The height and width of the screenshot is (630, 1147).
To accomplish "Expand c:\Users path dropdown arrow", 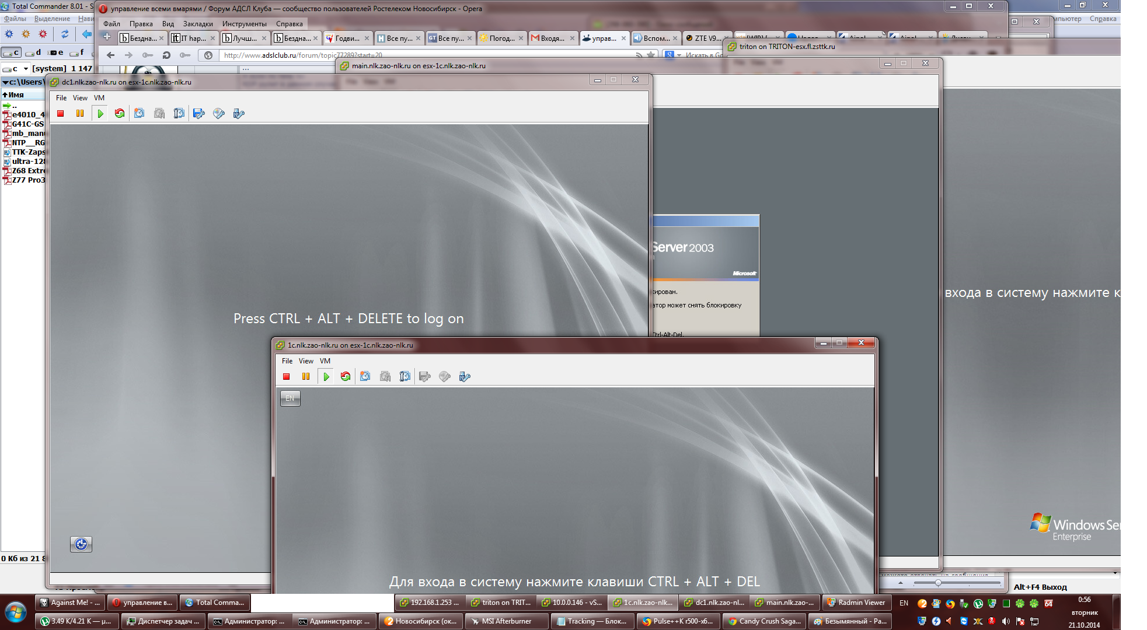I will pyautogui.click(x=5, y=82).
